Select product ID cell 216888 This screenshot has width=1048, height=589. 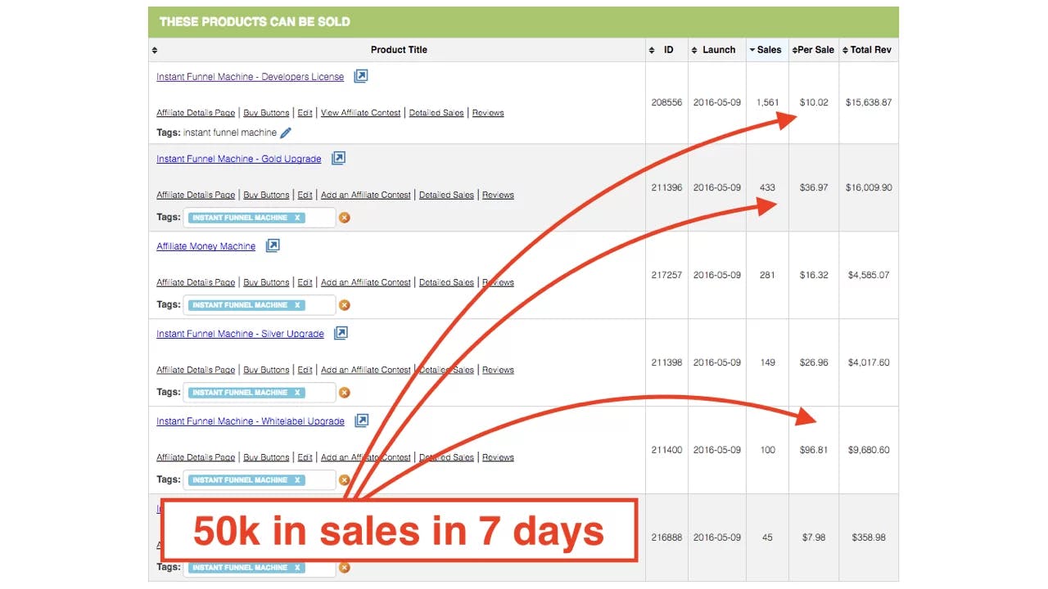click(666, 537)
